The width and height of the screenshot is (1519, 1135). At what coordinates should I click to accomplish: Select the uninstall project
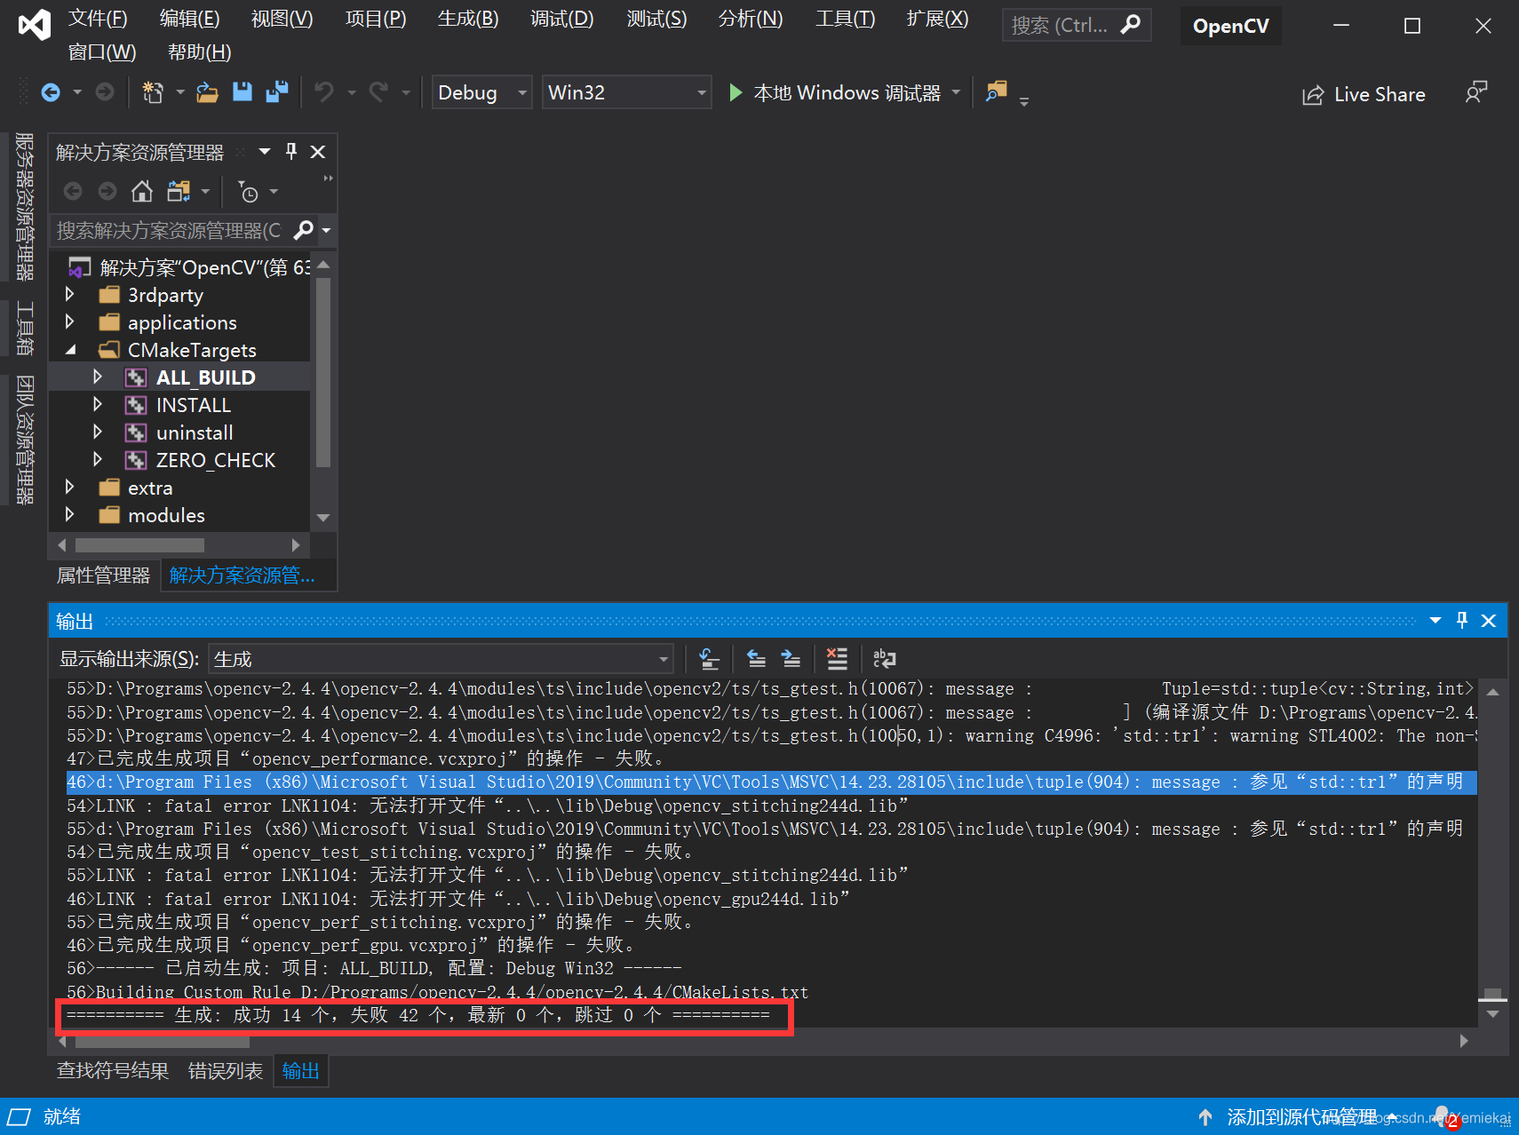click(195, 433)
